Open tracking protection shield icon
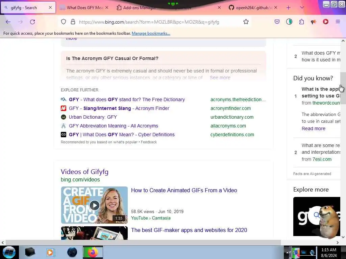 coord(64,22)
